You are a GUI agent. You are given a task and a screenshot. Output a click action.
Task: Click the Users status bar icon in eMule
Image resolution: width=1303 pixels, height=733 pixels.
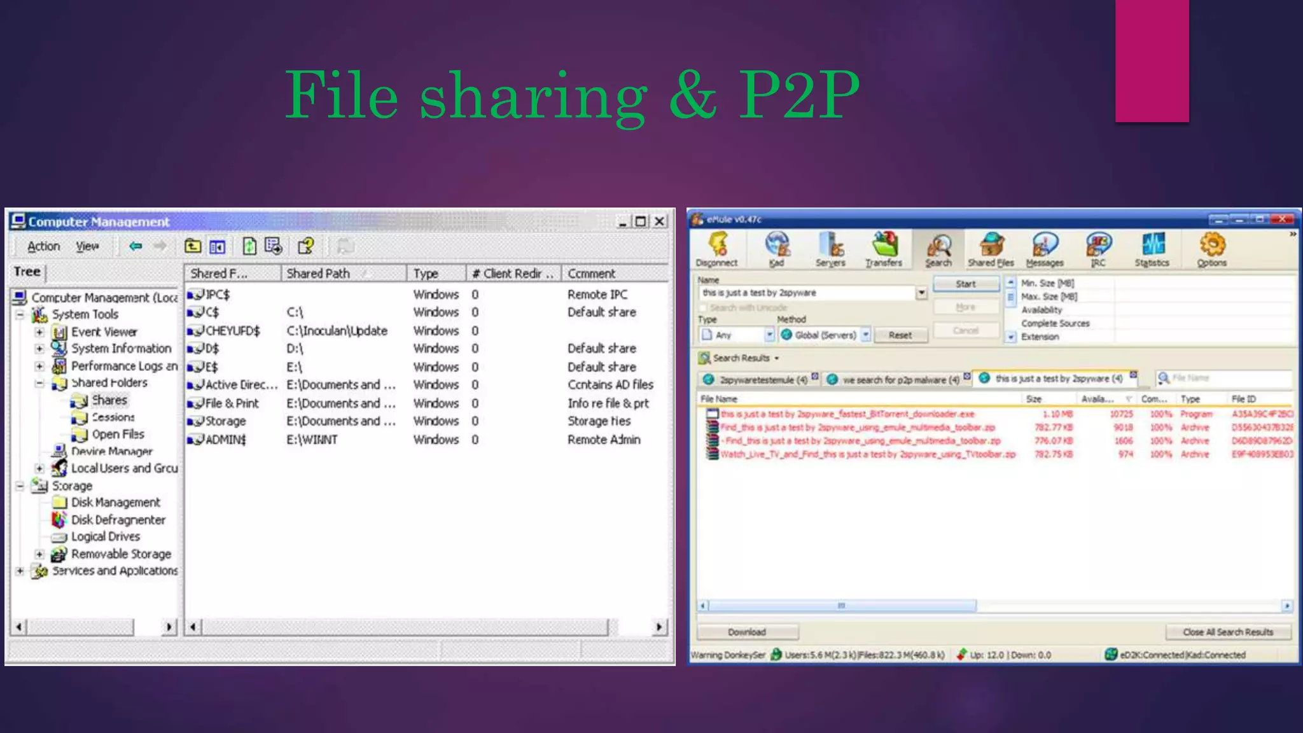(776, 654)
